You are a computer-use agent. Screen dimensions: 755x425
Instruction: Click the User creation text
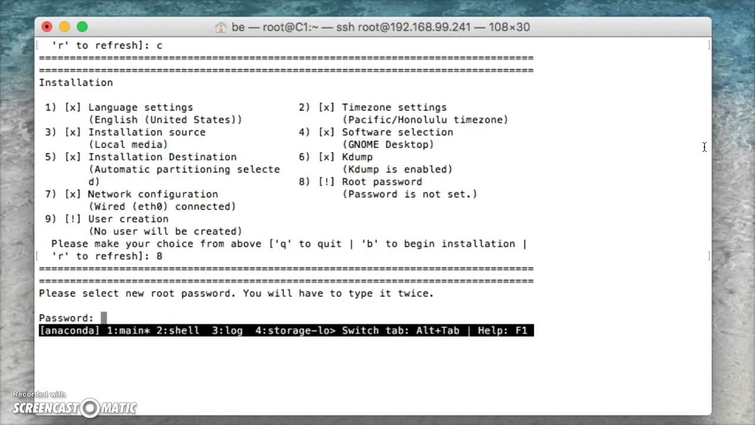pos(128,219)
